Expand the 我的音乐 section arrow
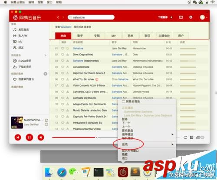Image resolution: width=217 pixels, height=180 pixels. pyautogui.click(x=46, y=55)
